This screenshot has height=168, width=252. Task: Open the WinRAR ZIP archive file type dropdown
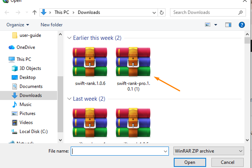pos(209,151)
